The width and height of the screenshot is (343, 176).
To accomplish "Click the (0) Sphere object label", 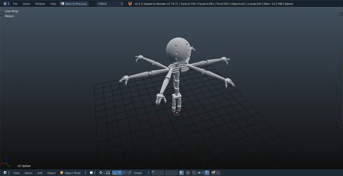I will coord(24,166).
